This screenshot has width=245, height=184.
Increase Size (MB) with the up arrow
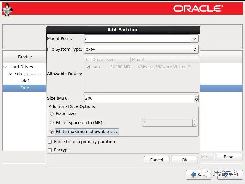pyautogui.click(x=196, y=97)
